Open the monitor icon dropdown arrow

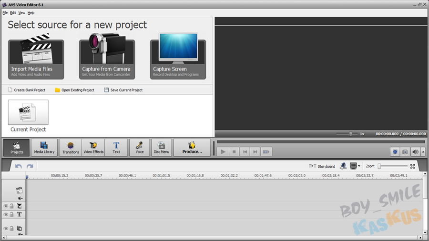coord(359,166)
